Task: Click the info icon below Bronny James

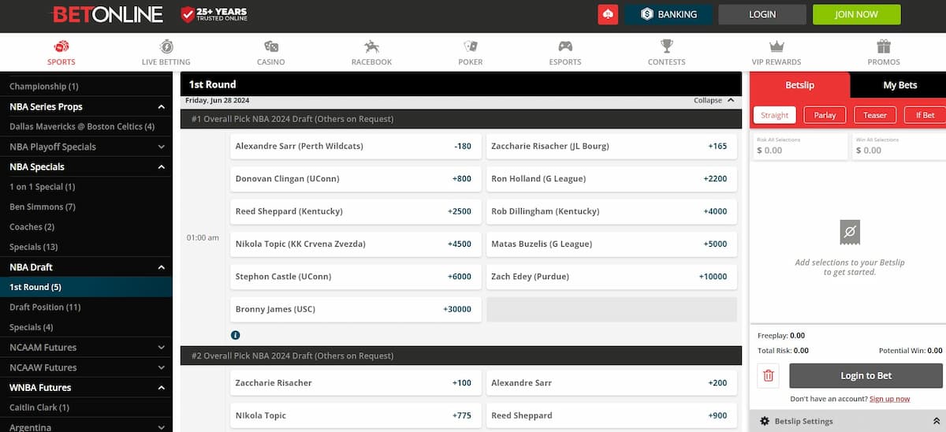Action: pyautogui.click(x=236, y=335)
